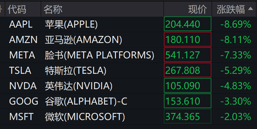
Task: Click the 名称 column header
Action: (53, 9)
